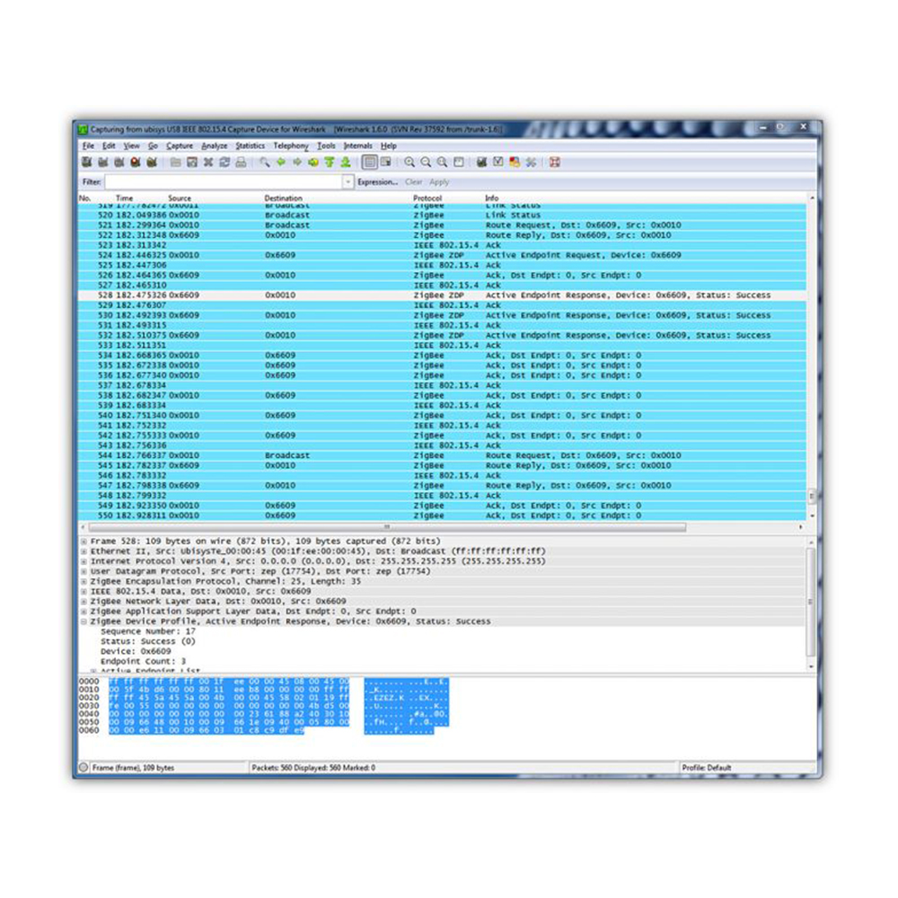Click the packet list horizontal scrollbar
The image size is (898, 898).
tap(387, 527)
